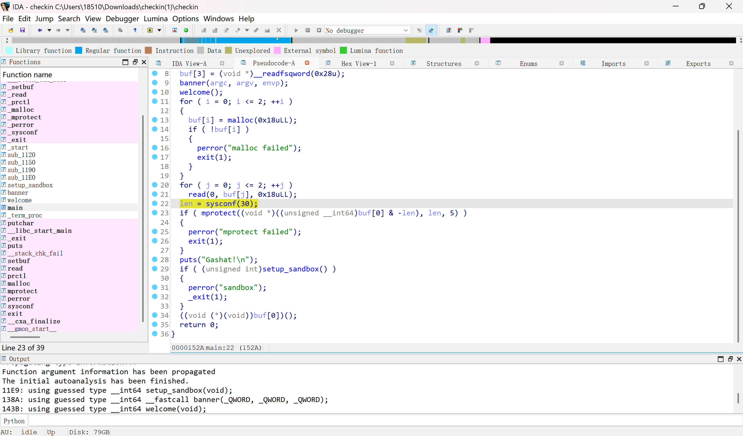743x436 pixels.
Task: Toggle breakpoint dot on pseudocode line 9
Action: (154, 82)
